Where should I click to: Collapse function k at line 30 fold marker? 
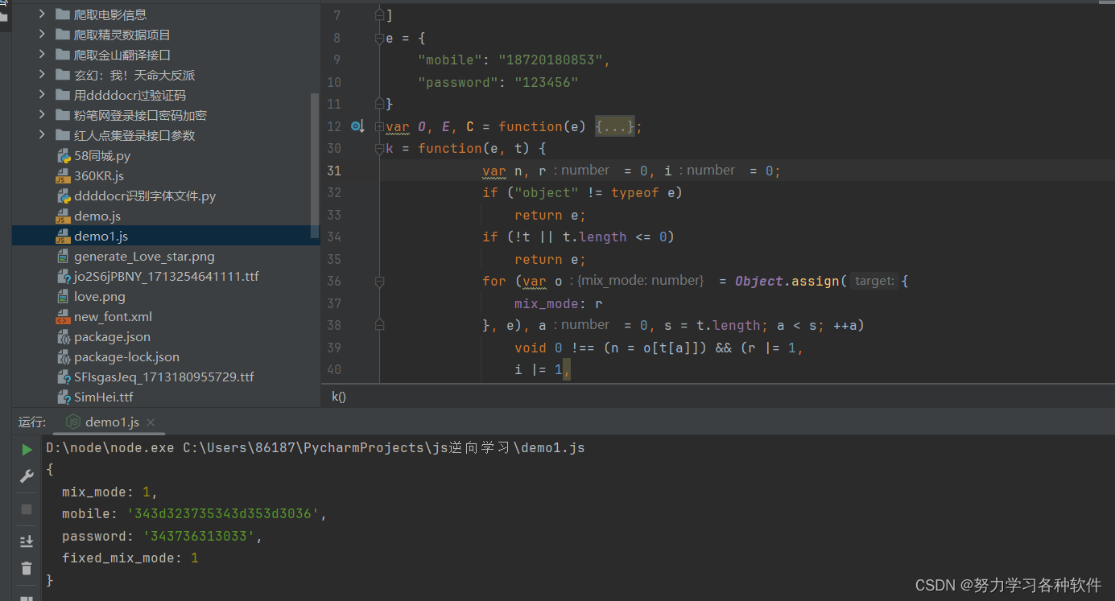(380, 149)
